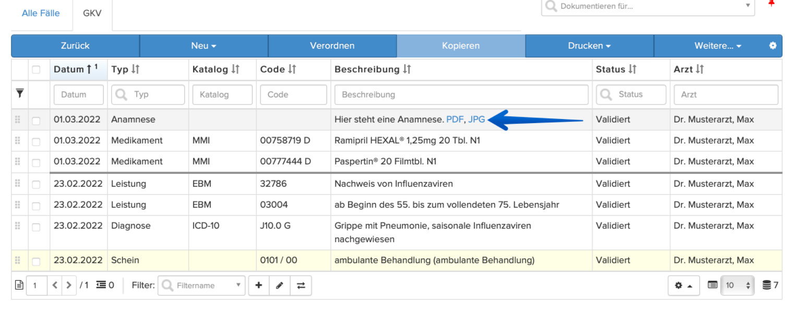This screenshot has height=311, width=789.
Task: Click the funnel filter icon in table
Action: click(x=20, y=94)
